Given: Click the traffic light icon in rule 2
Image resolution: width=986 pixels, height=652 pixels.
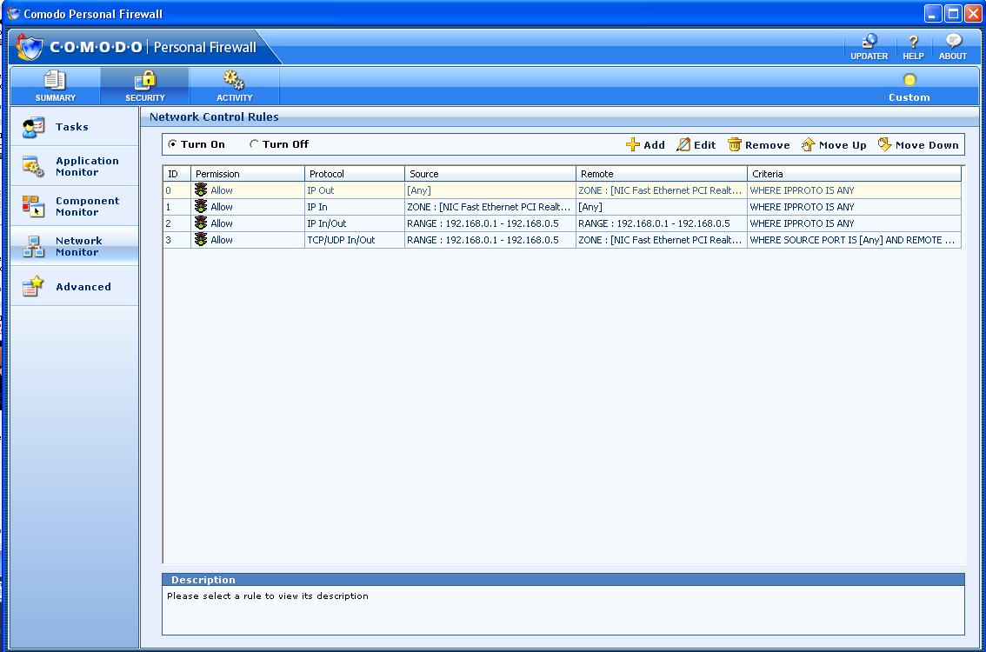Looking at the screenshot, I should click(x=201, y=223).
